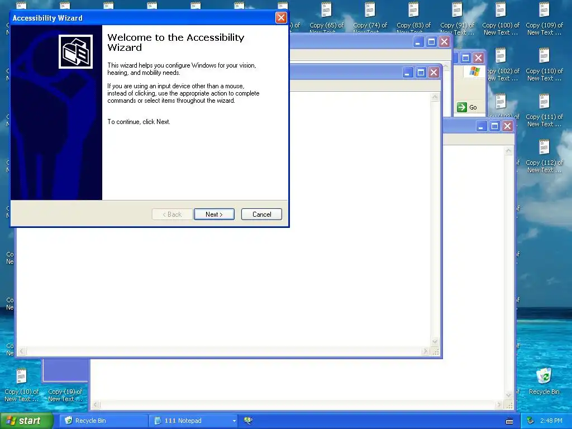Click the Windows flag logo above Go
Image resolution: width=572 pixels, height=429 pixels.
(474, 71)
